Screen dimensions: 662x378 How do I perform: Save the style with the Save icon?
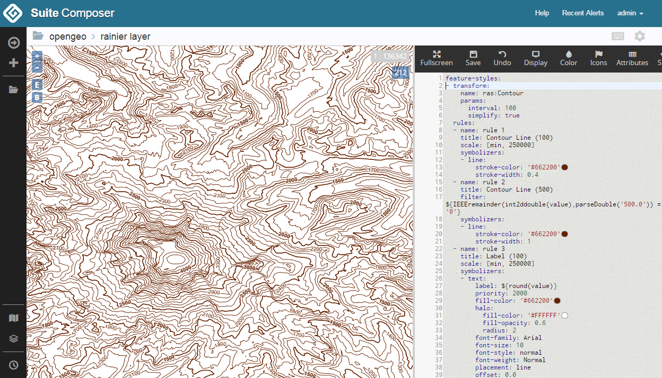point(473,58)
